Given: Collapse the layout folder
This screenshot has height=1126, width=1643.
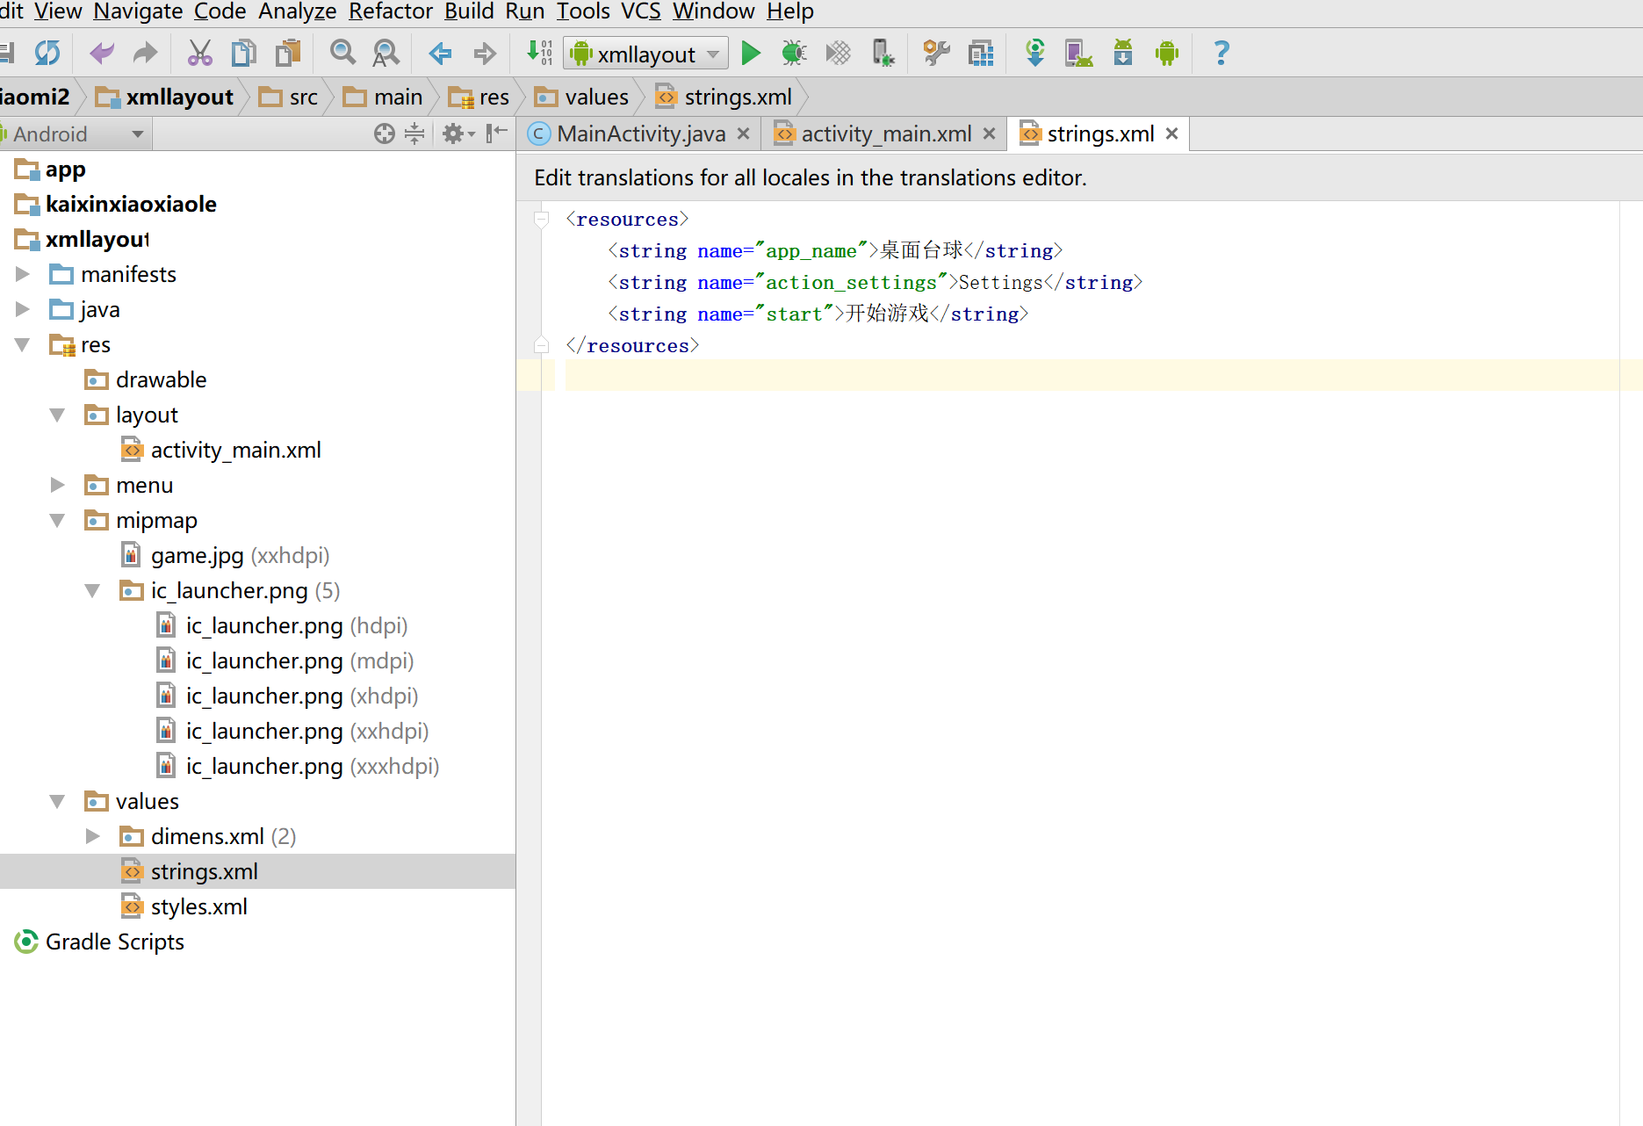Looking at the screenshot, I should click(58, 415).
